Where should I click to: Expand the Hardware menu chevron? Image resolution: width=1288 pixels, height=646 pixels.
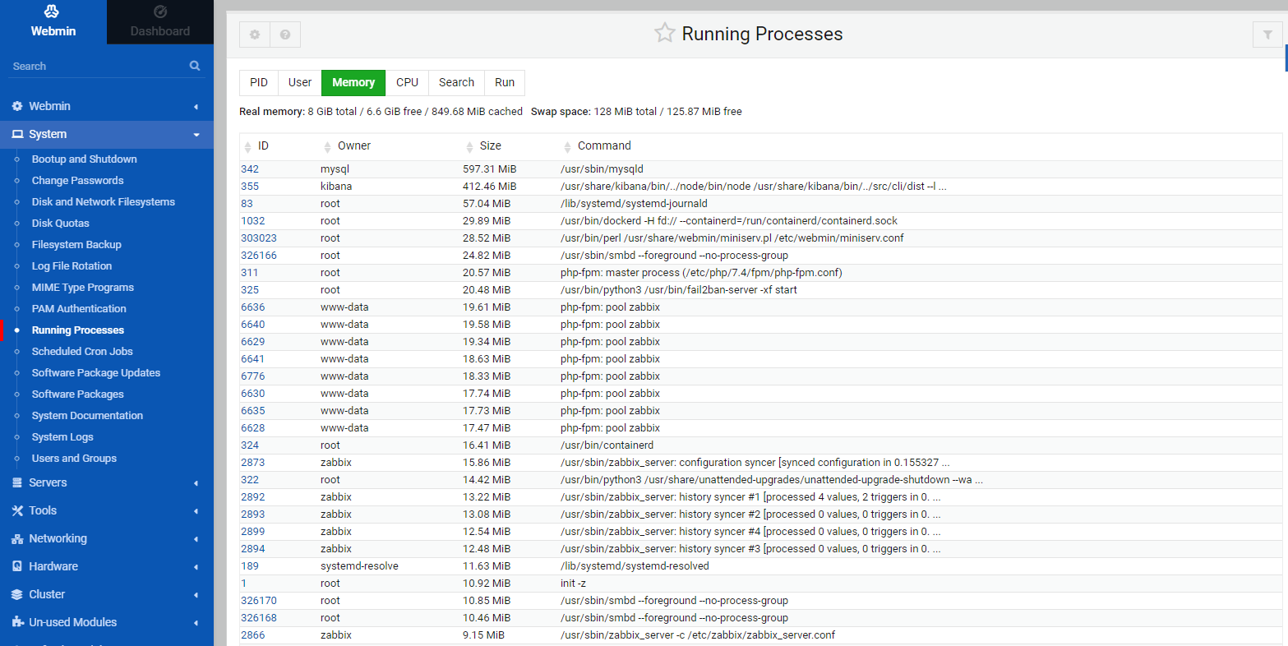pos(196,567)
